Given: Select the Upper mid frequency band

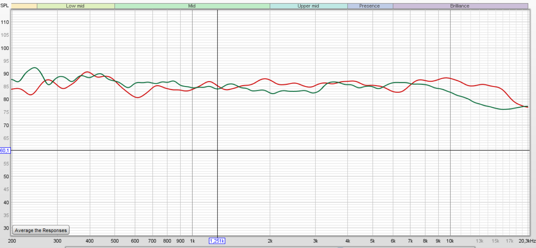Looking at the screenshot, I should click(308, 6).
